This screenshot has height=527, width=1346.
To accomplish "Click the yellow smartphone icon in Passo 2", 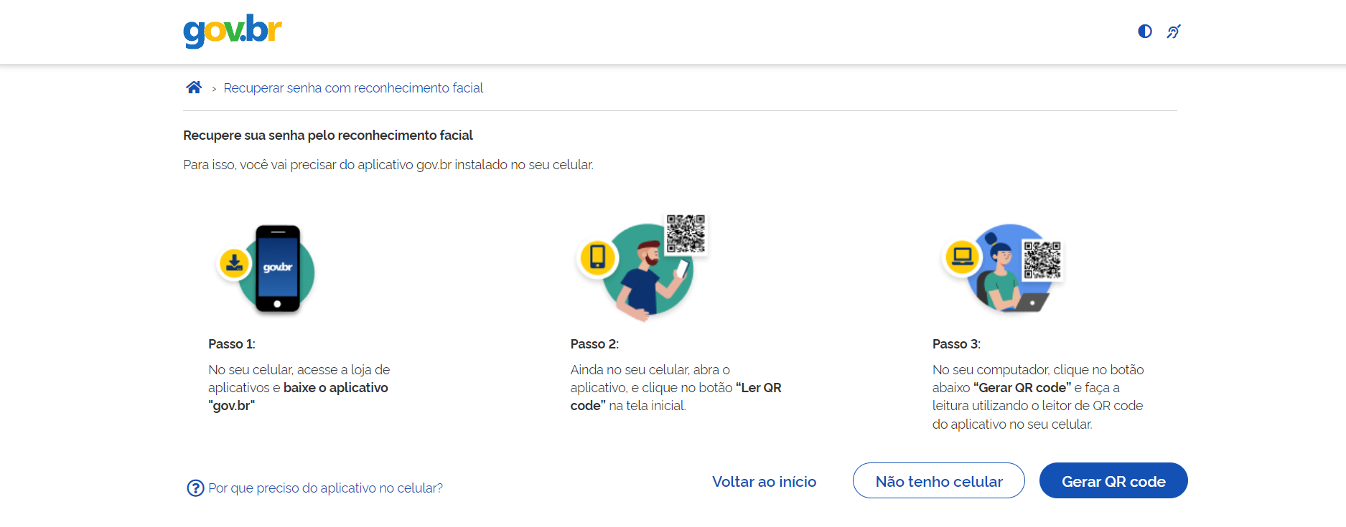I will [x=597, y=257].
